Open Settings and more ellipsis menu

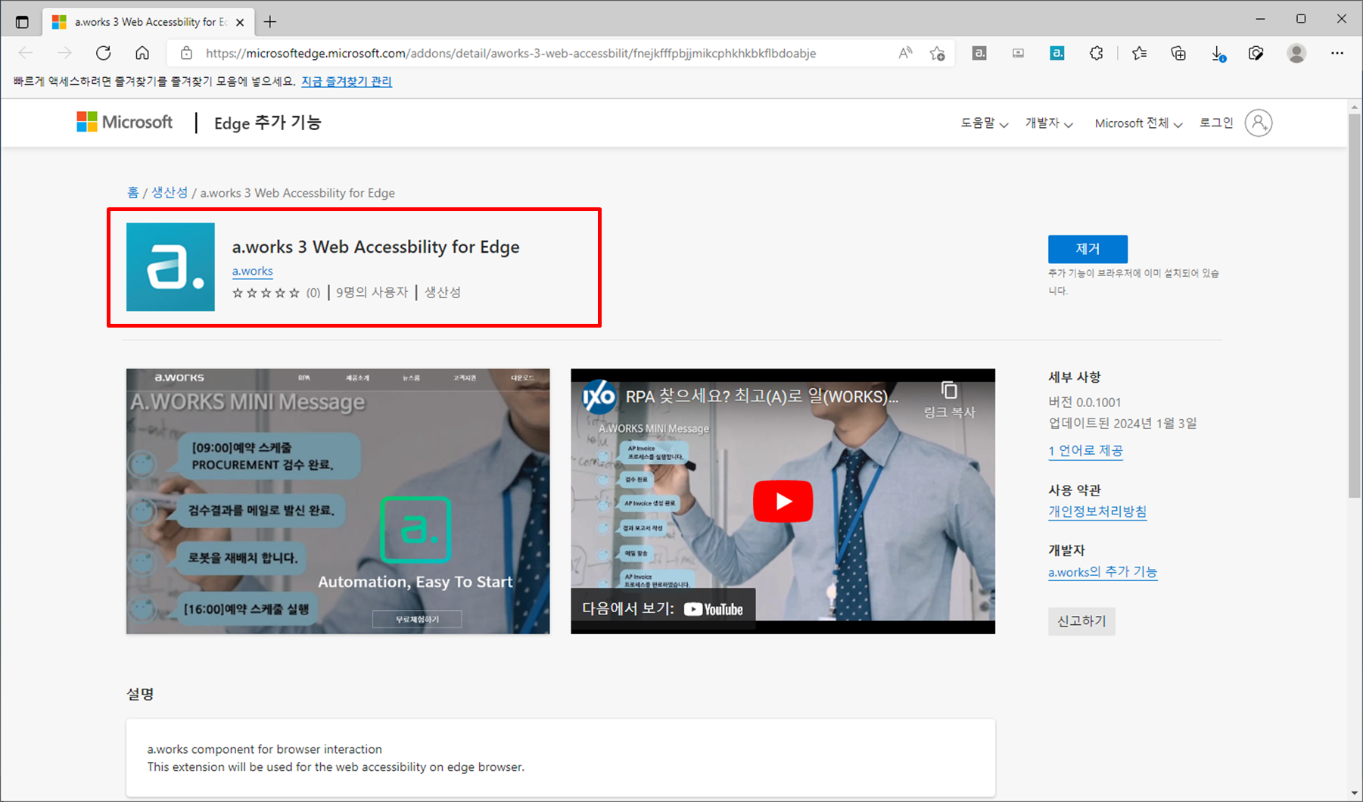pyautogui.click(x=1337, y=53)
